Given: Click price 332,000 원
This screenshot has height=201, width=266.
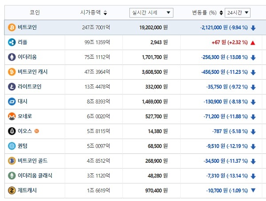Looking at the screenshot, I should point(156,87).
